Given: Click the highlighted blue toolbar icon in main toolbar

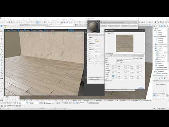Looking at the screenshot, I should point(37,22).
